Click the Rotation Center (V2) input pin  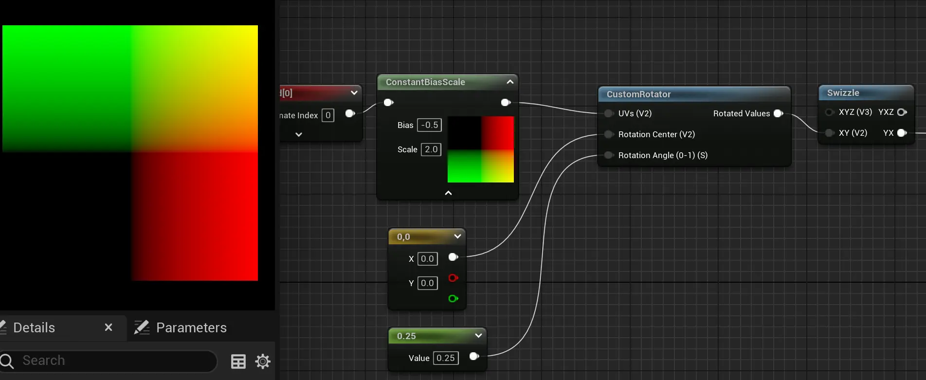click(608, 134)
